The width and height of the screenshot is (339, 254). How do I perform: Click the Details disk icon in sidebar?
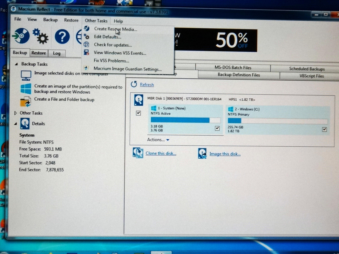(x=25, y=124)
